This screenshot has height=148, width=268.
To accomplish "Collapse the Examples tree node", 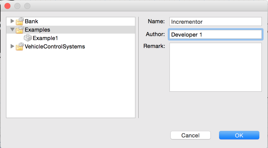I will click(12, 30).
